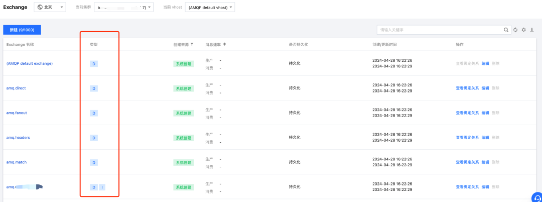View bindings 查看绑定关系 for amq.direct
Screen dimensions: 542x202
tap(467, 88)
